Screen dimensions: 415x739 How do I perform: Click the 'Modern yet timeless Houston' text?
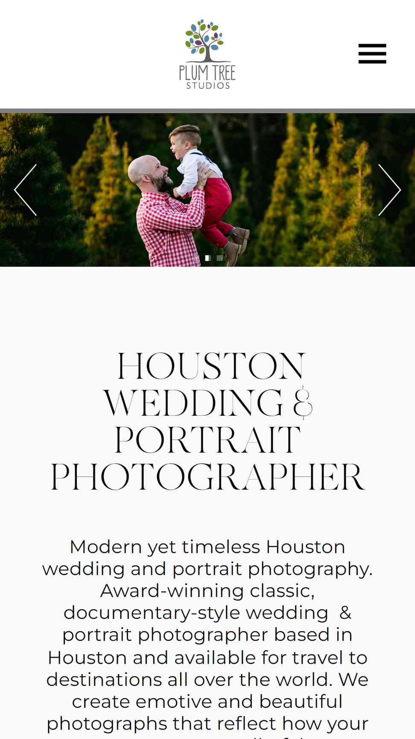point(207,547)
